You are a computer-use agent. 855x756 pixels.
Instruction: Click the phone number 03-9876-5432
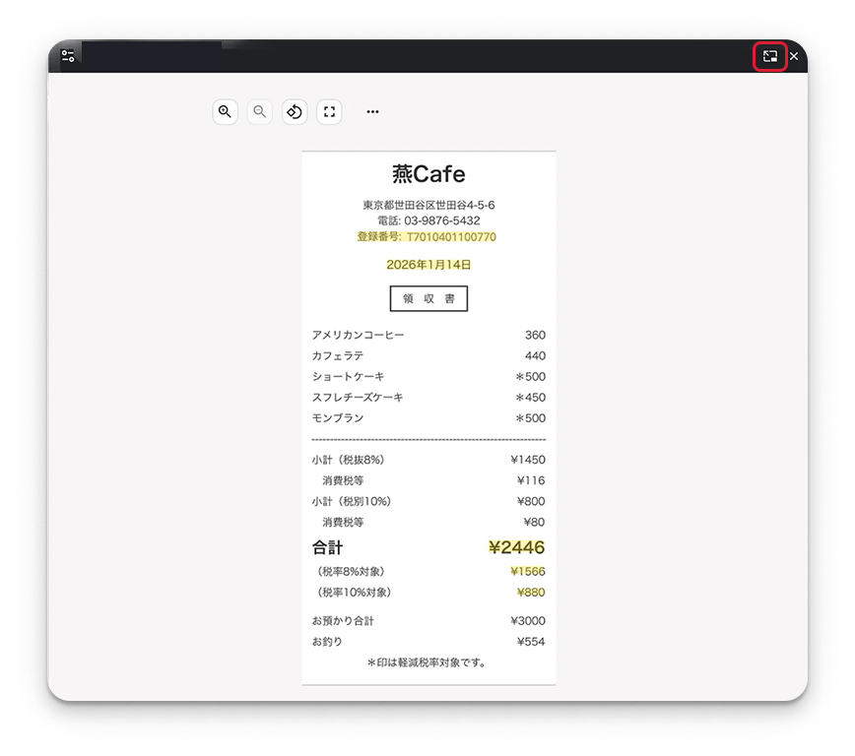[441, 220]
